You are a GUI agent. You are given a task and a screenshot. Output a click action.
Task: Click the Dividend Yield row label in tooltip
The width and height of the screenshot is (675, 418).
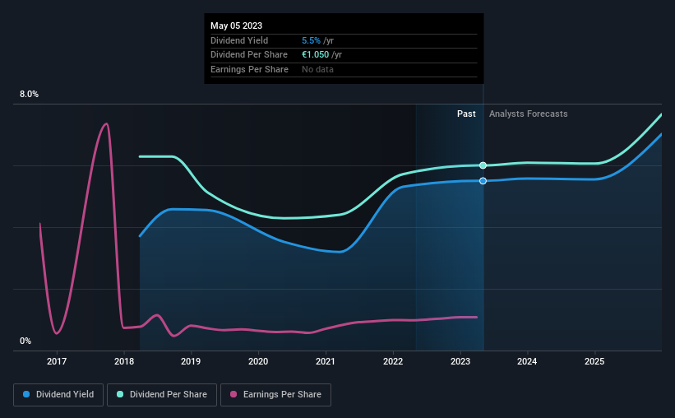pos(239,40)
